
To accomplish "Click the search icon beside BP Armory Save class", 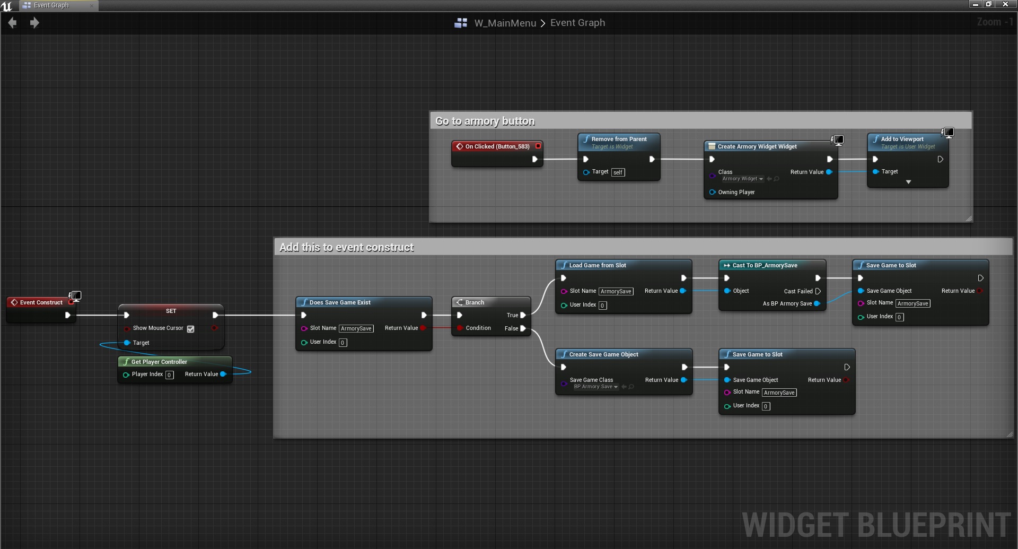I will click(x=631, y=387).
